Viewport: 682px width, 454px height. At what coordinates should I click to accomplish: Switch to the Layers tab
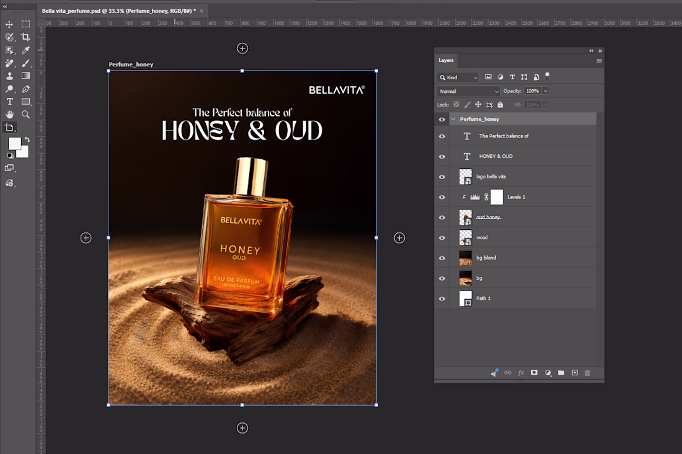click(446, 60)
